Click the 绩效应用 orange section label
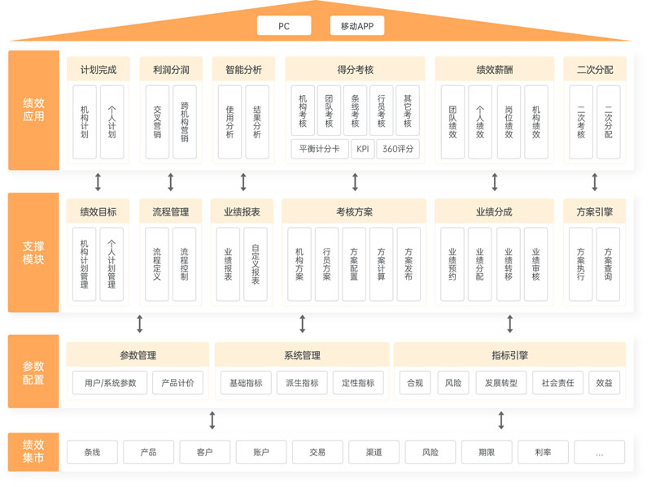This screenshot has height=487, width=651. [x=33, y=111]
